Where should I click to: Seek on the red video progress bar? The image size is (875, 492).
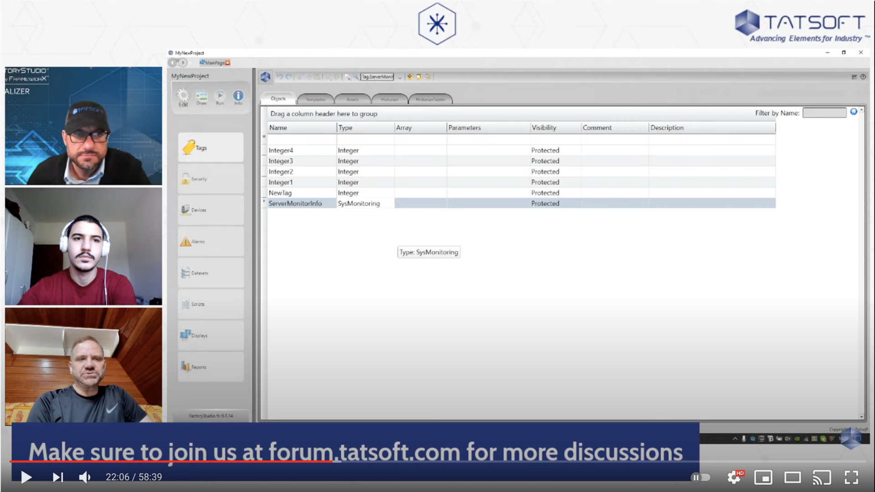(x=171, y=461)
